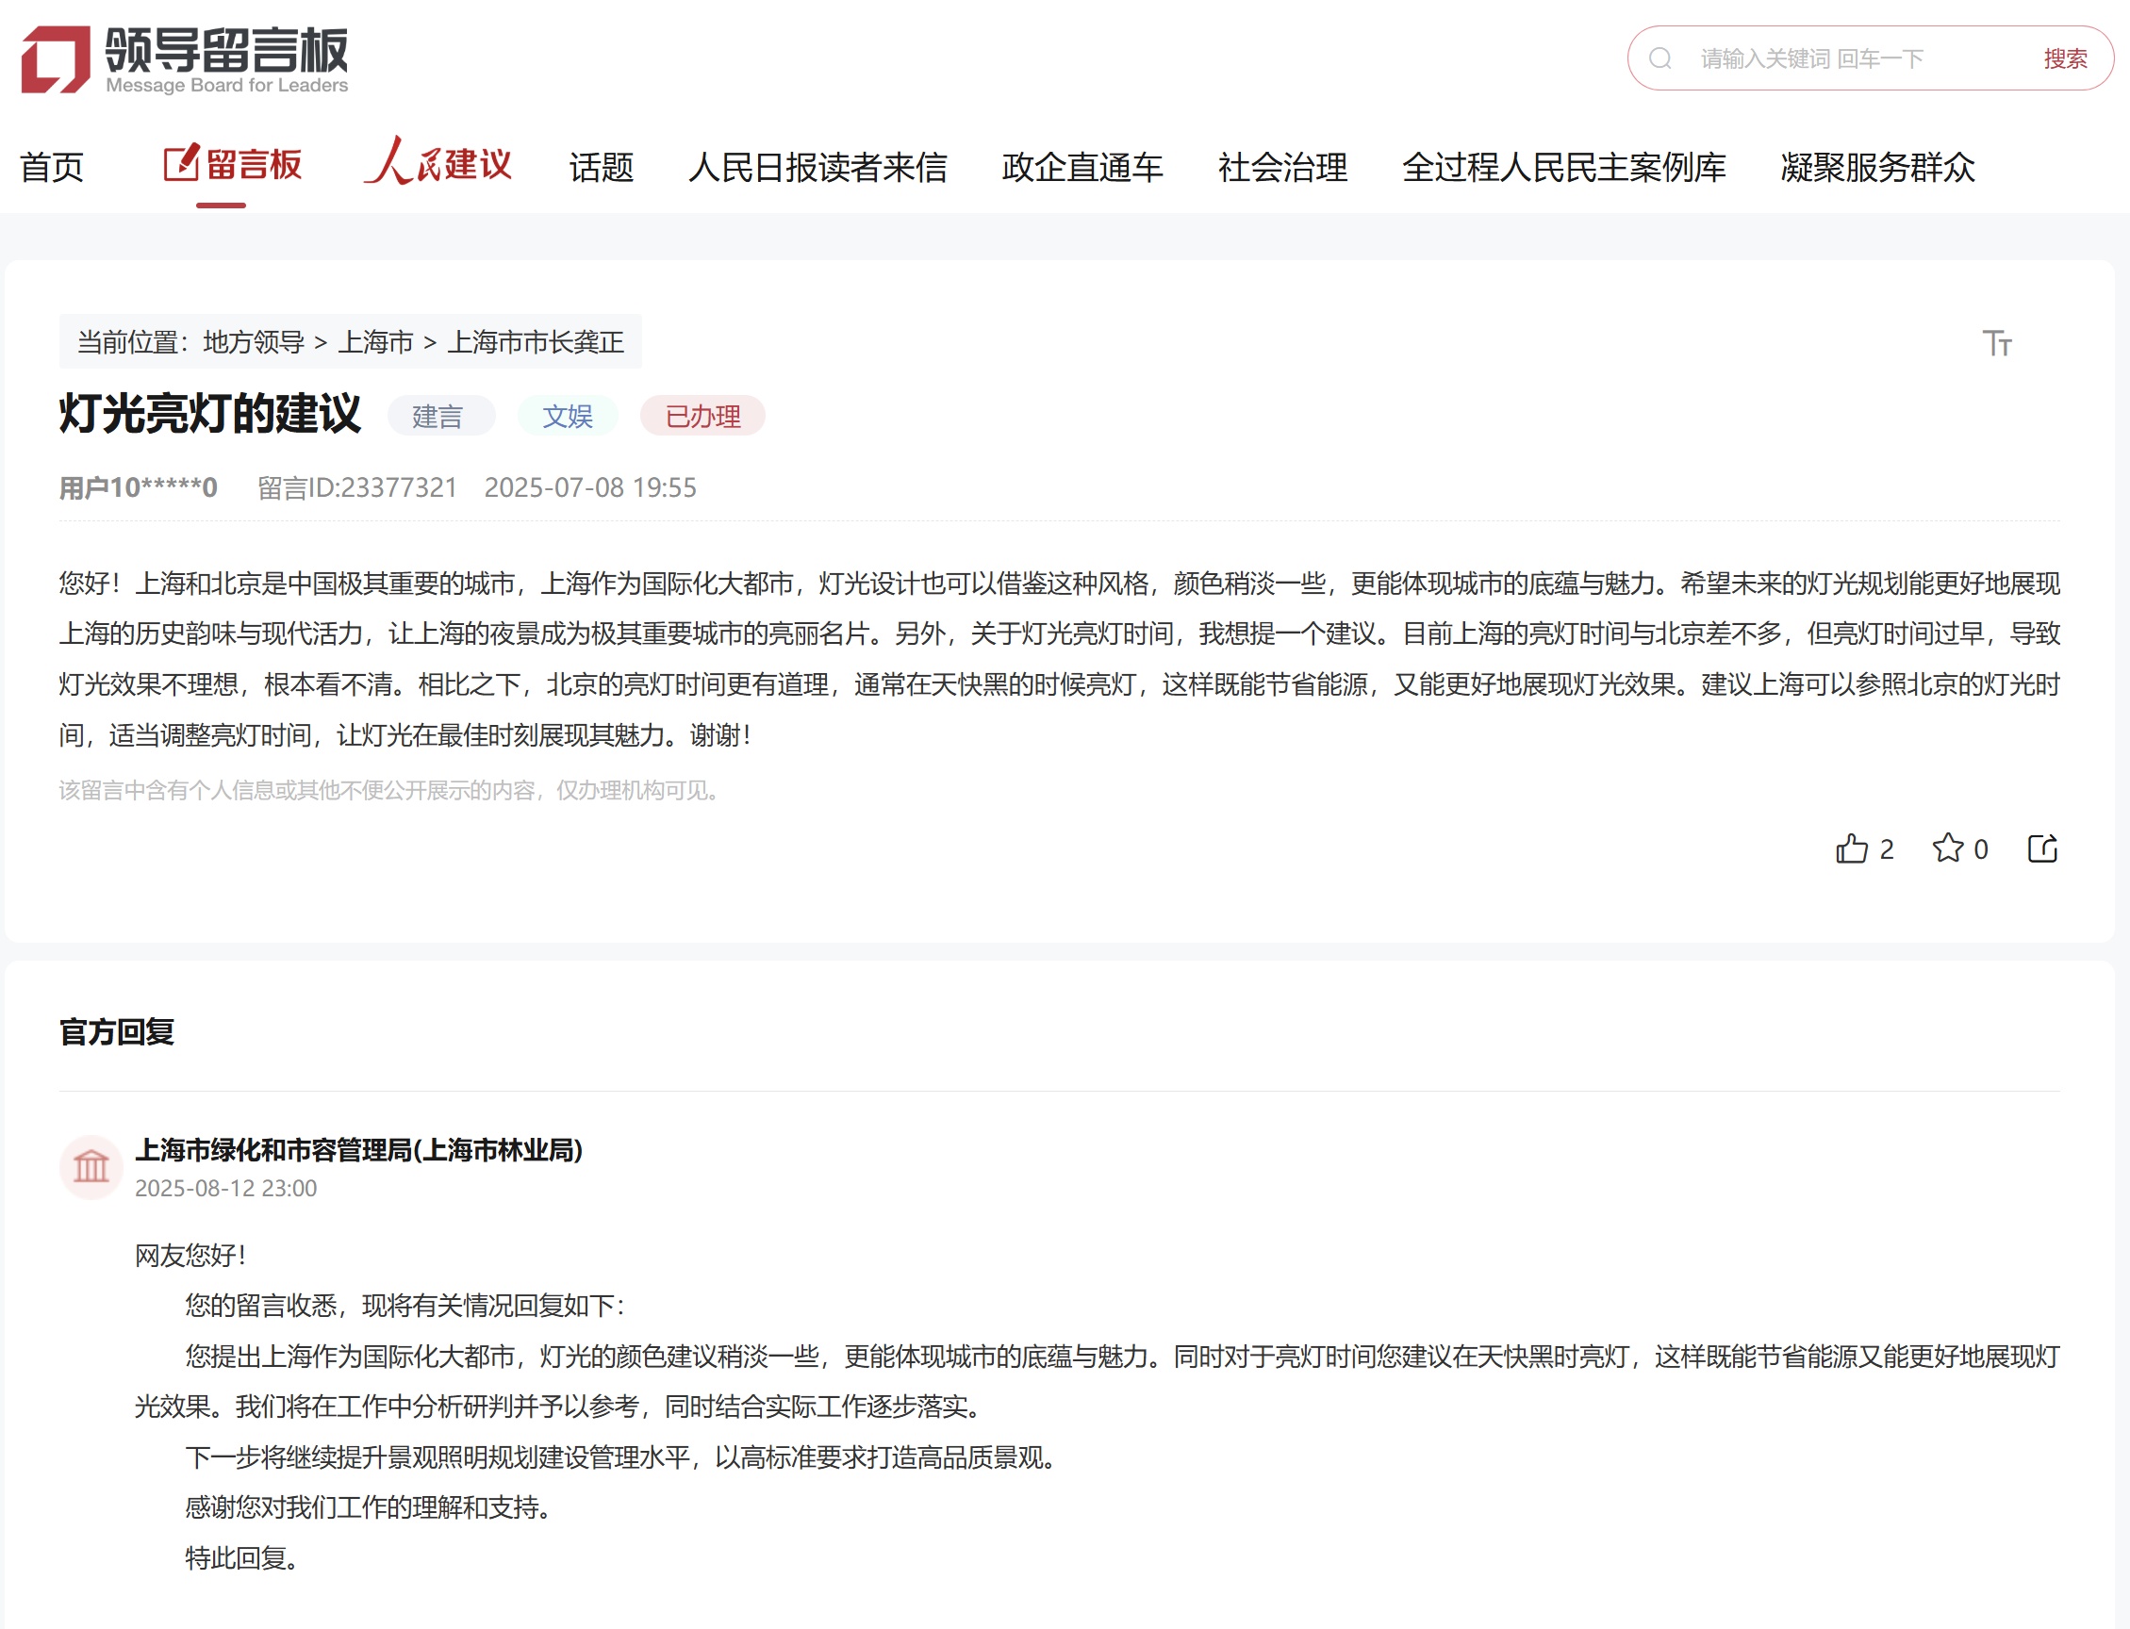The height and width of the screenshot is (1629, 2130).
Task: Open 政企直通车 navigation item
Action: click(1082, 167)
